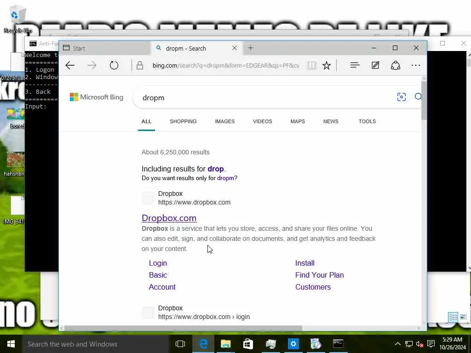
Task: Open the Recycle Bin desktop icon
Action: tap(17, 18)
